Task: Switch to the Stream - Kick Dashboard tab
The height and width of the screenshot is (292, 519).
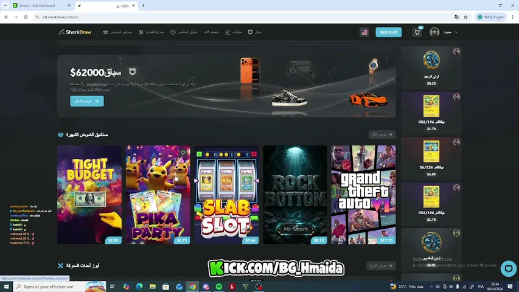Action: [41, 5]
